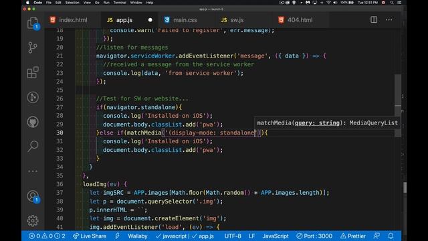Open the Window menu

(136, 3)
